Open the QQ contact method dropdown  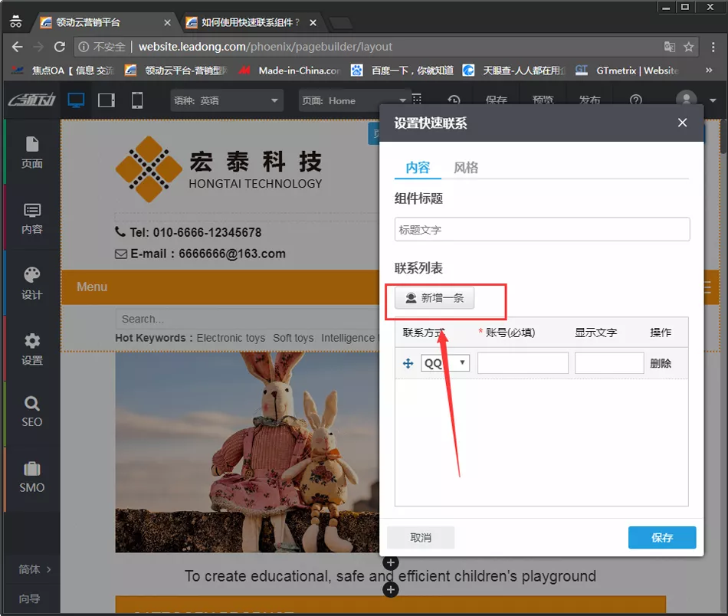(x=444, y=363)
